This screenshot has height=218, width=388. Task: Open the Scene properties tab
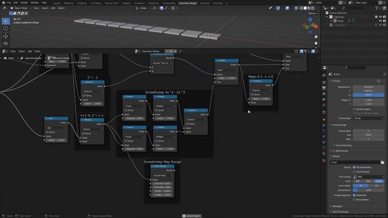click(324, 99)
